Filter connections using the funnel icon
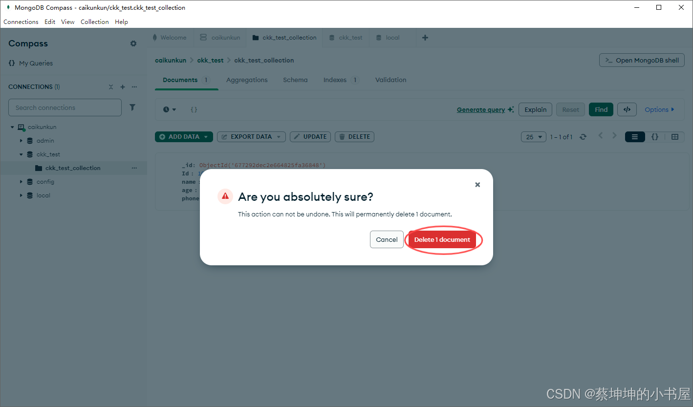This screenshot has width=693, height=407. coord(132,107)
